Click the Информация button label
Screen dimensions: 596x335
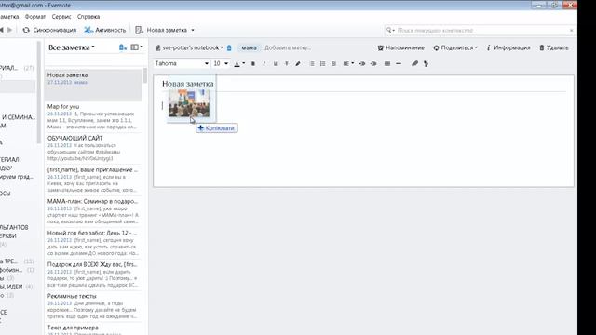click(x=511, y=47)
